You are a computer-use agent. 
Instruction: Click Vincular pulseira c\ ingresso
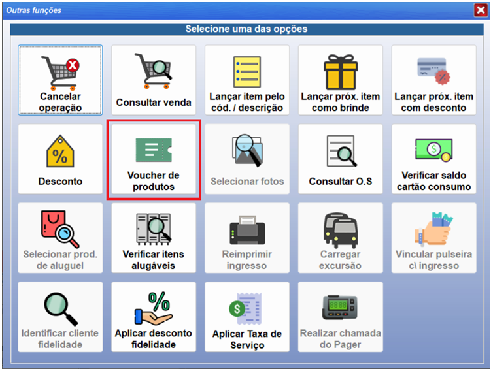coord(433,238)
